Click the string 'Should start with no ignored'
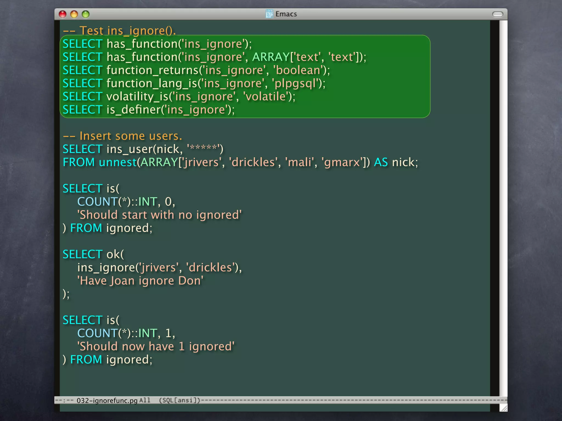 (159, 215)
